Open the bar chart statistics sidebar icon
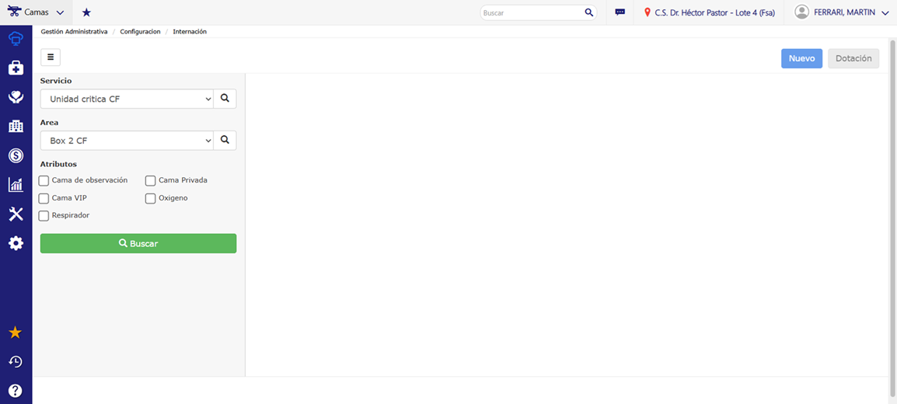 [16, 185]
